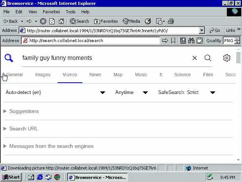Viewport: 242px width, 182px height.
Task: Click the Browservice taskbar button
Action: 98,177
